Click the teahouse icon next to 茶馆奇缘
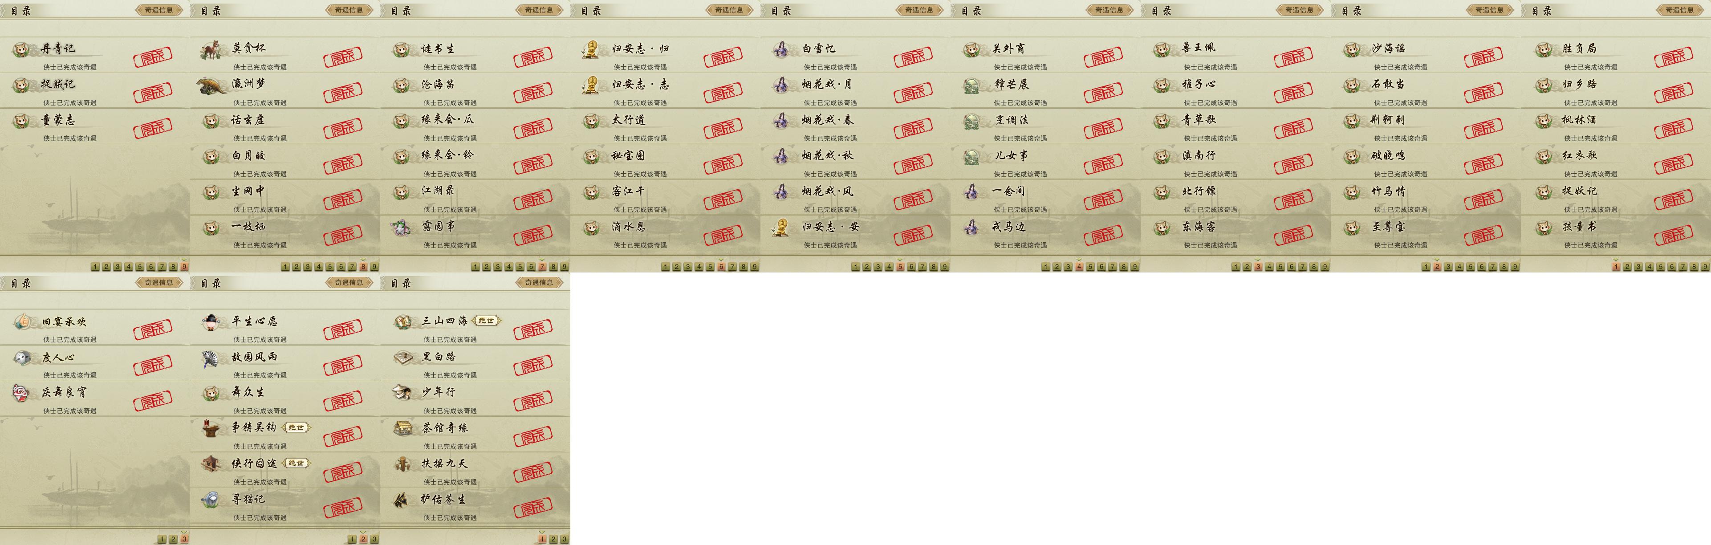The image size is (1711, 545). pos(402,429)
